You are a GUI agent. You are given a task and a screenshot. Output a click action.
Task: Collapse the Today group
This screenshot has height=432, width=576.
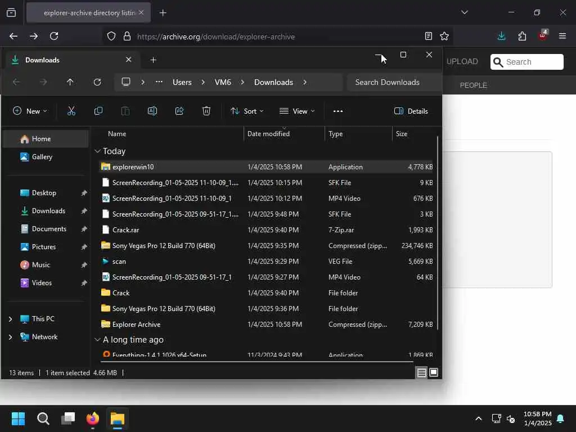[x=97, y=151]
